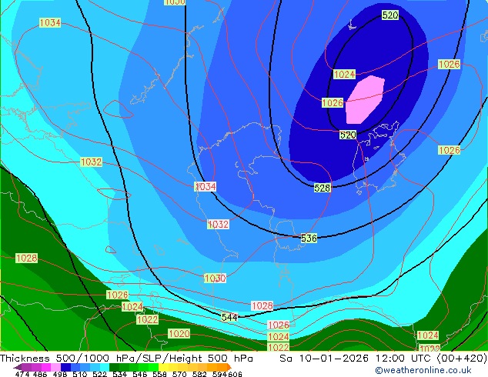The image size is (488, 377).
Task: Click the 'Thickness 500/1000 hPa/SLP/Height 500 hPa' title
Action: (126, 359)
